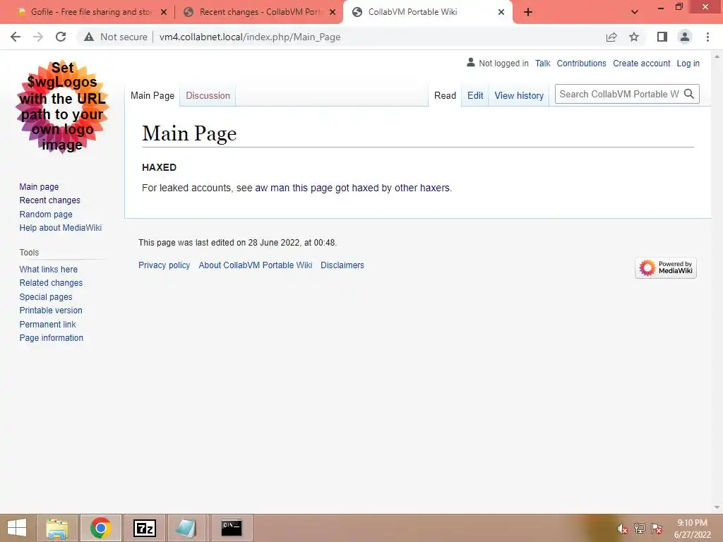723x542 pixels.
Task: Click the address bar URL
Action: (250, 37)
